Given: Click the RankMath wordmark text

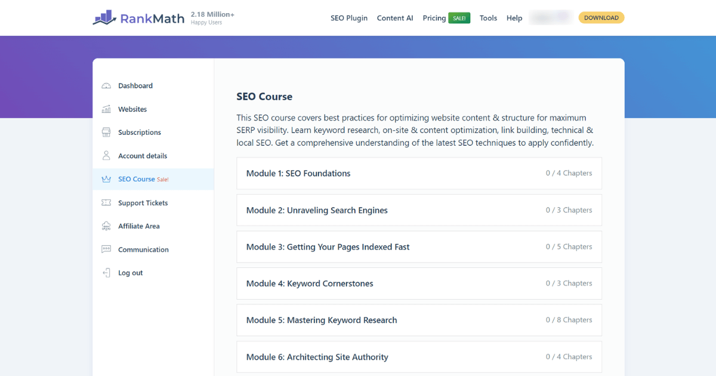Looking at the screenshot, I should click(x=152, y=18).
